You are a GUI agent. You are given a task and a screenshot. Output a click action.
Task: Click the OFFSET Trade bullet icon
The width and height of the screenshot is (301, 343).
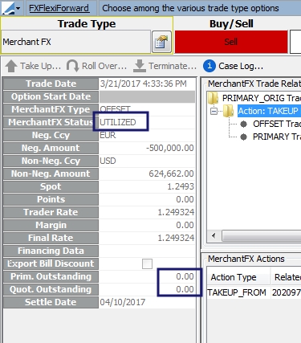coord(243,124)
